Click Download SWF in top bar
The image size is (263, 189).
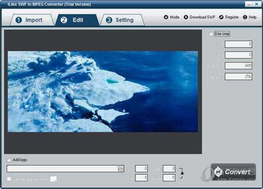pos(199,17)
